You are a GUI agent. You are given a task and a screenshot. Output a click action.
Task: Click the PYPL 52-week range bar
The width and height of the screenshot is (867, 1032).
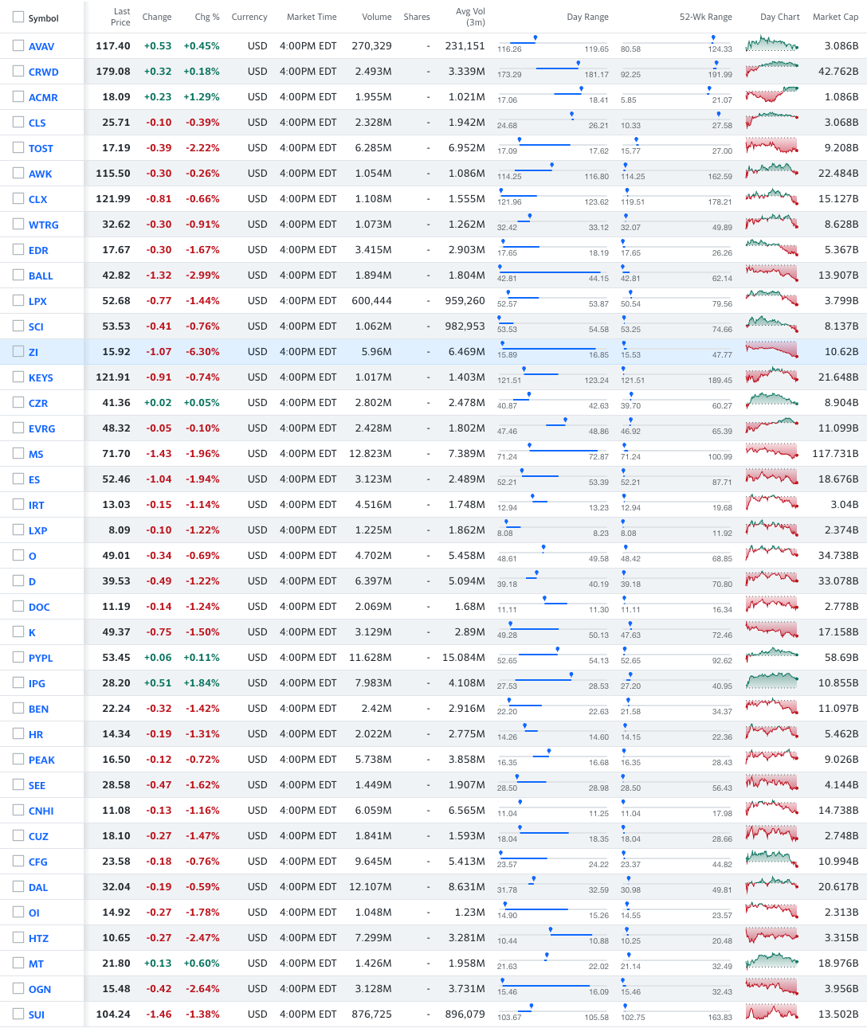(x=677, y=655)
